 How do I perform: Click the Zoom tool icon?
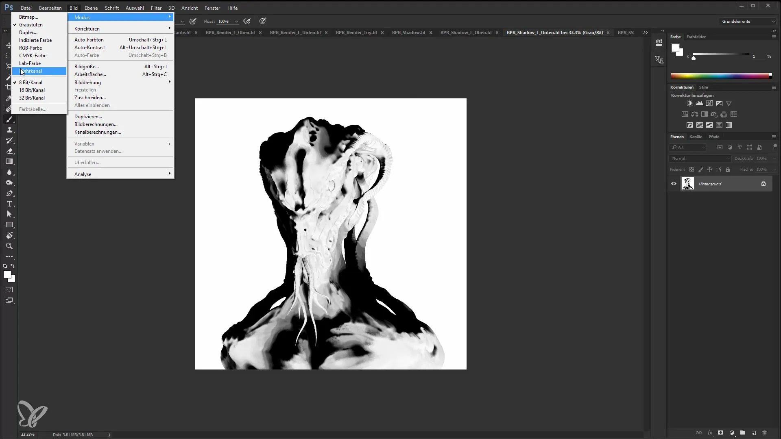[9, 246]
